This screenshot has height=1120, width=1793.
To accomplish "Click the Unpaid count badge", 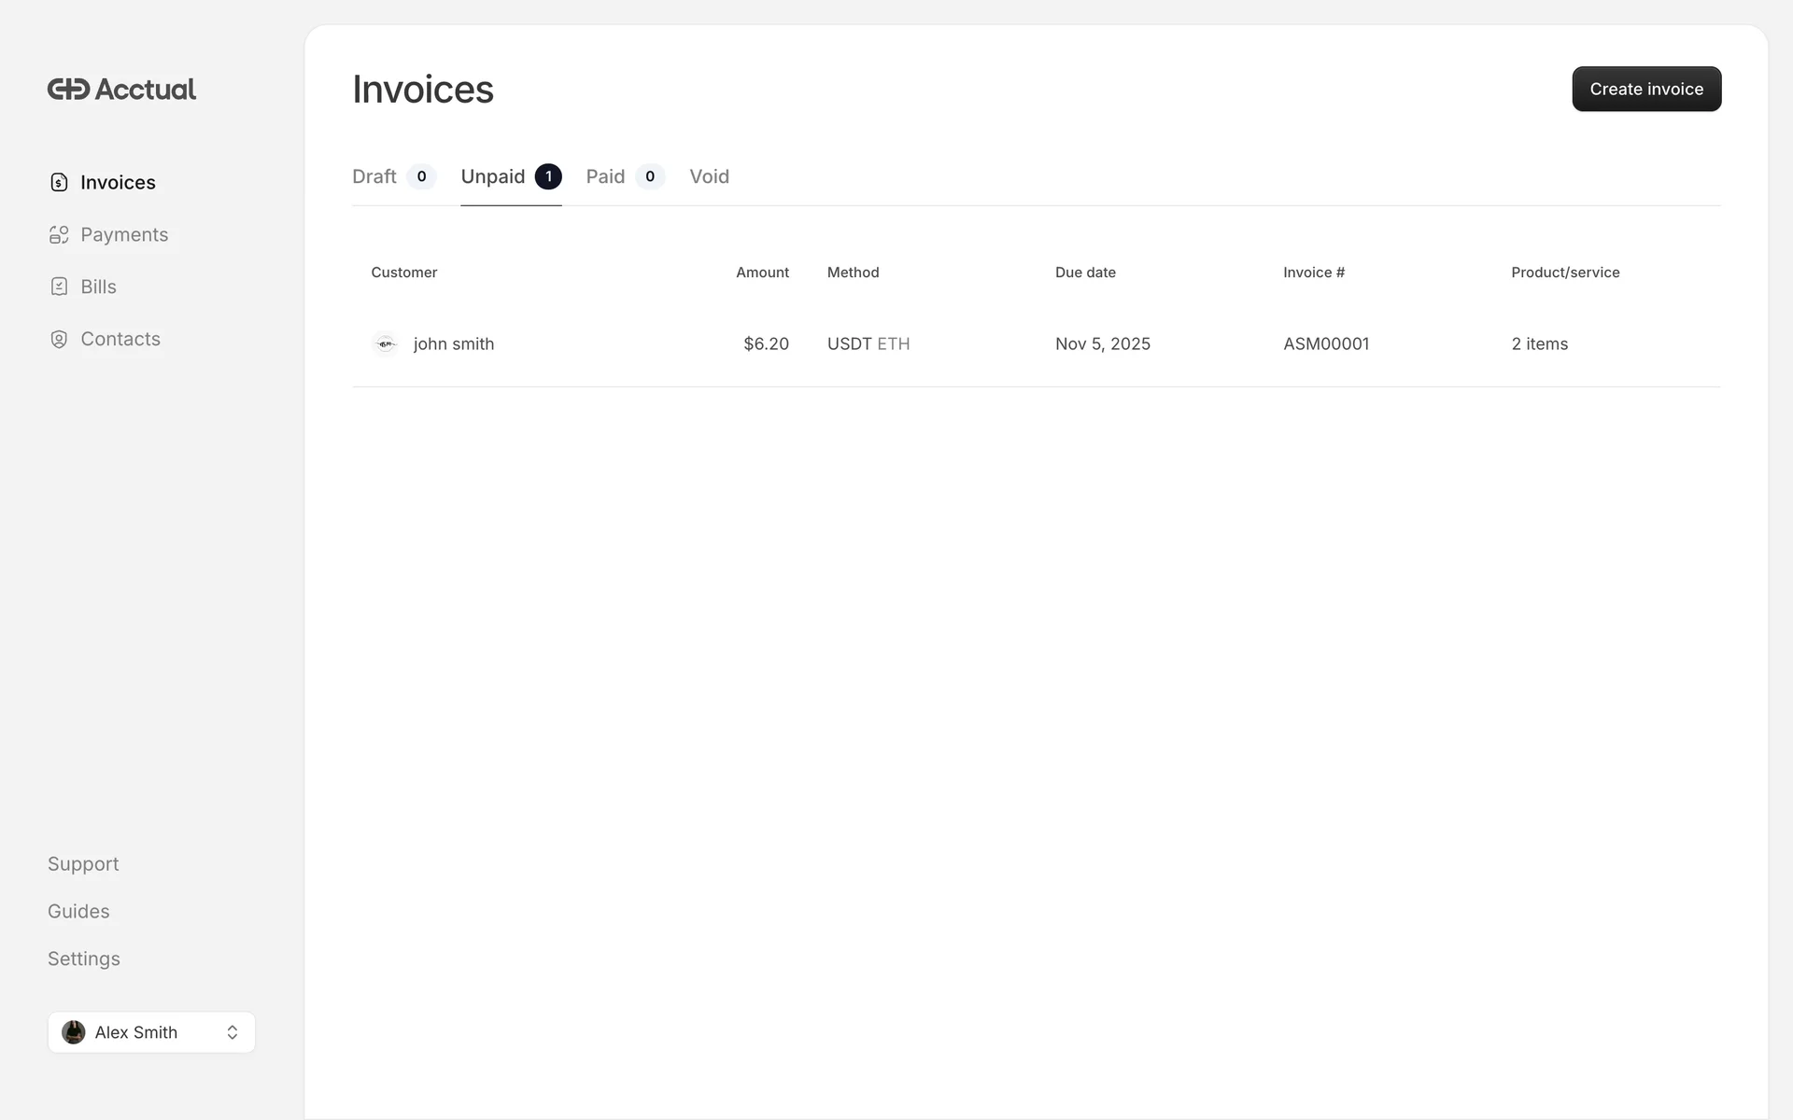I will [548, 176].
